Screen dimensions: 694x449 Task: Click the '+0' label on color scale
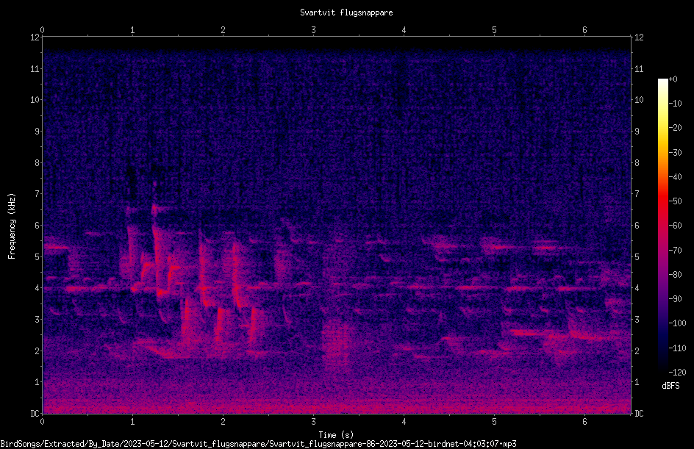pos(673,79)
